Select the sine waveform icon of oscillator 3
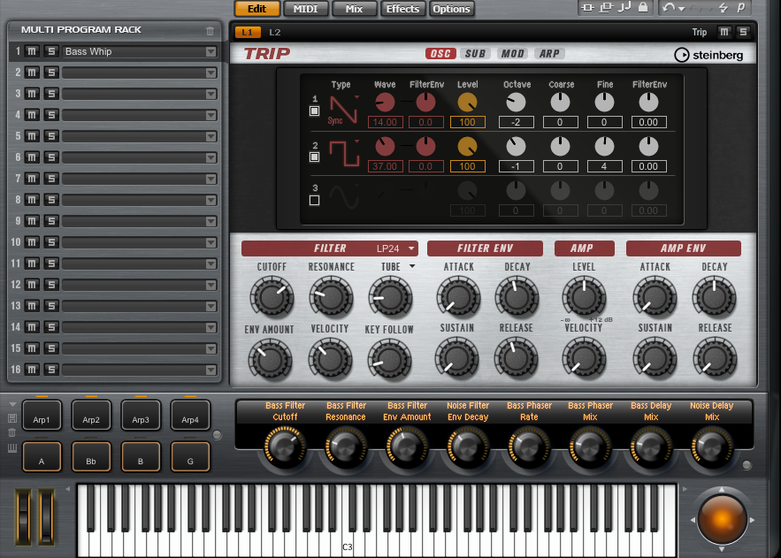 coord(344,196)
